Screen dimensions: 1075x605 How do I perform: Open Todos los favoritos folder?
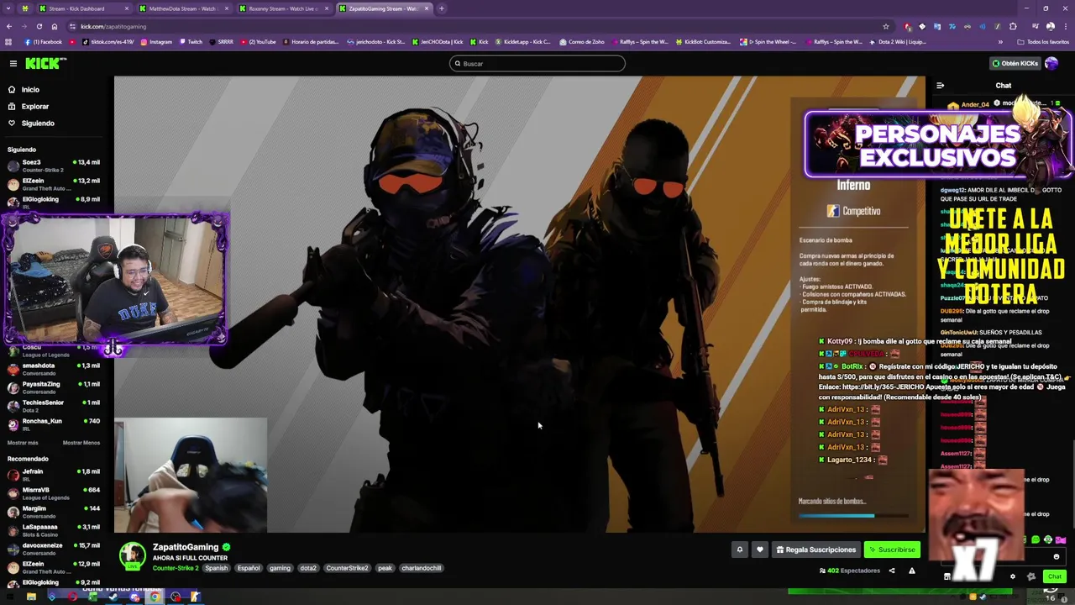click(x=1043, y=42)
